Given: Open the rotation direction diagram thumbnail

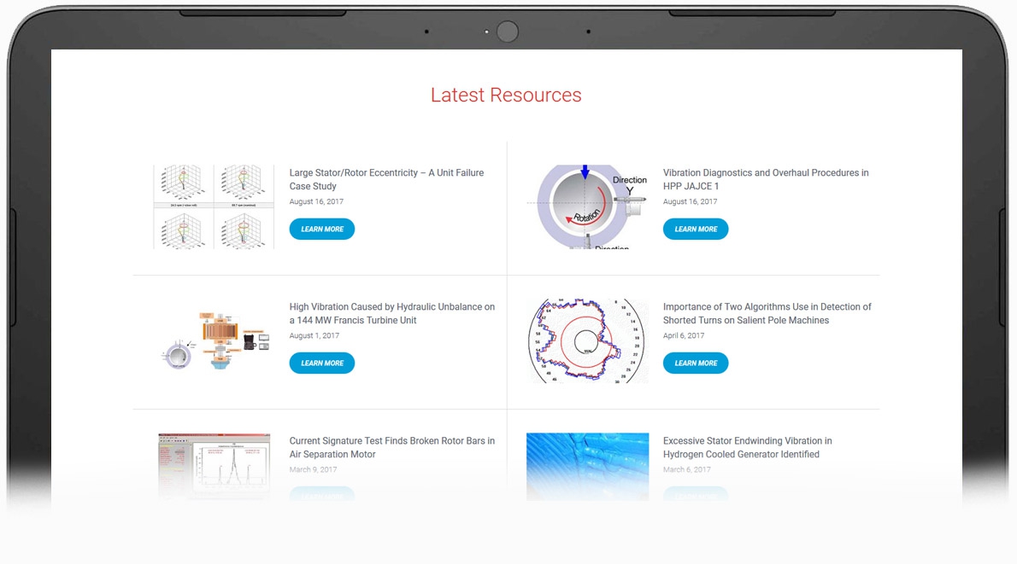Looking at the screenshot, I should [x=588, y=206].
